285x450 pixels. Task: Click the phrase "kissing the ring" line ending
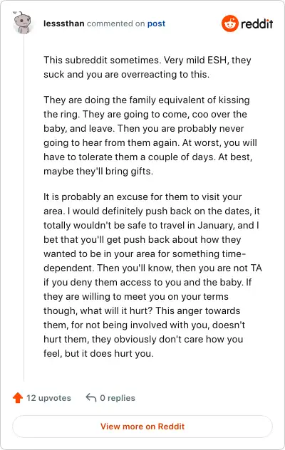(x=234, y=100)
